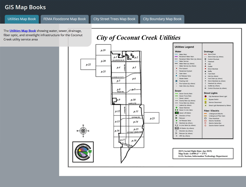Click the yellow Bypass Switch legend symbol
The image size is (246, 187).
pyautogui.click(x=206, y=99)
